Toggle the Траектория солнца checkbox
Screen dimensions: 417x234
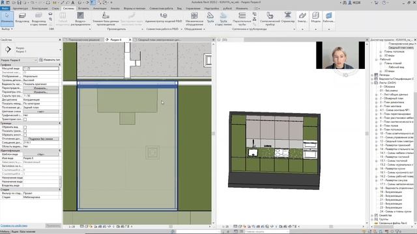[25, 119]
